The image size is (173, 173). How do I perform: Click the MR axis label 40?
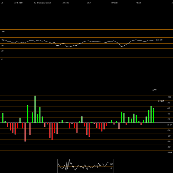coord(169,114)
